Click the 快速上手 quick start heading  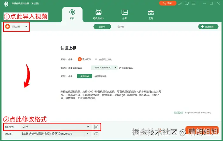tap(68, 48)
